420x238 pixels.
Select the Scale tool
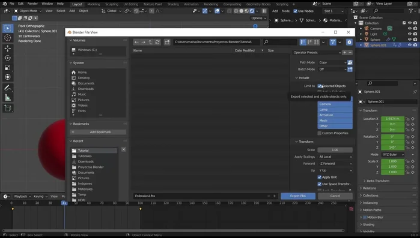7,67
